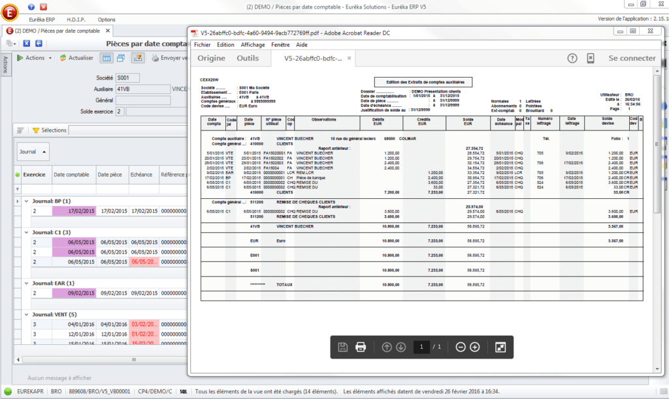
Task: Select the grid view icon in the toolbar
Action: click(x=106, y=58)
